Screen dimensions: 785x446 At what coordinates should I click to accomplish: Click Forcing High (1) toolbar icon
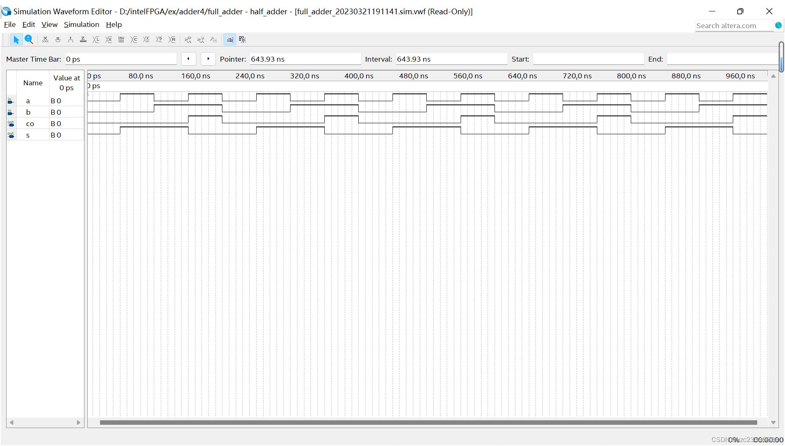(71, 40)
